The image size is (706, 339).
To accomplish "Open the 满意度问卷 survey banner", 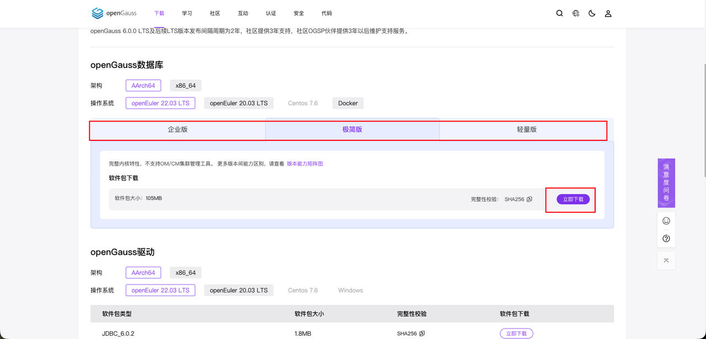I will point(666,183).
